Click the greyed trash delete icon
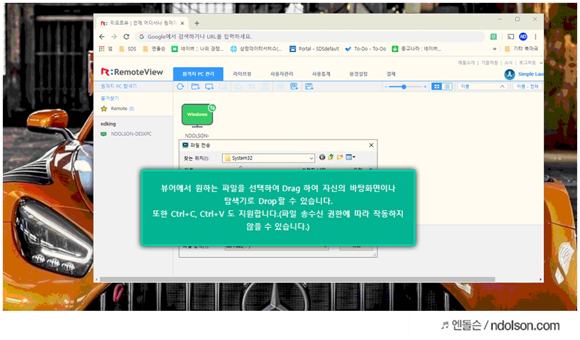This screenshot has height=340, width=580. click(265, 86)
